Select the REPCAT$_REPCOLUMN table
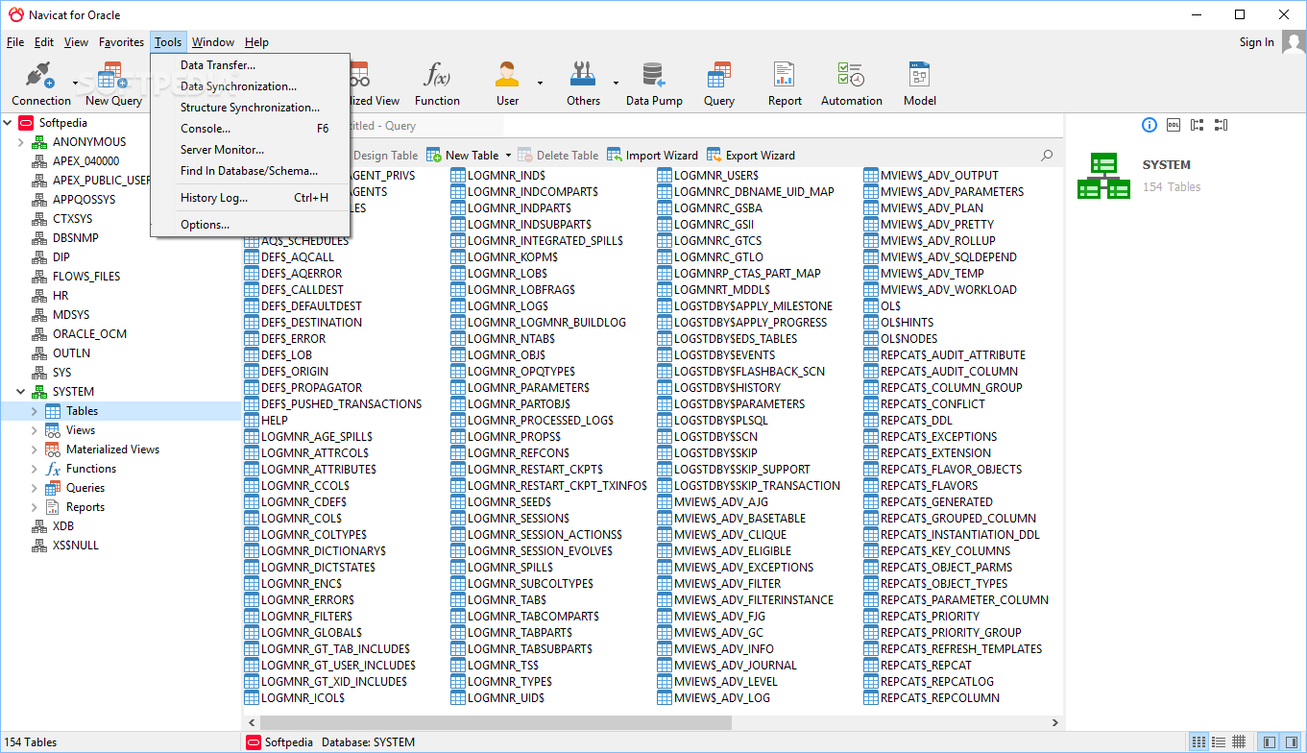The width and height of the screenshot is (1307, 753). [x=940, y=698]
